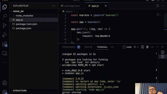Open the Extensions view with badge
The image size is (167, 94).
(5, 44)
